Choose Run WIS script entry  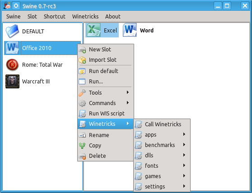106,114
